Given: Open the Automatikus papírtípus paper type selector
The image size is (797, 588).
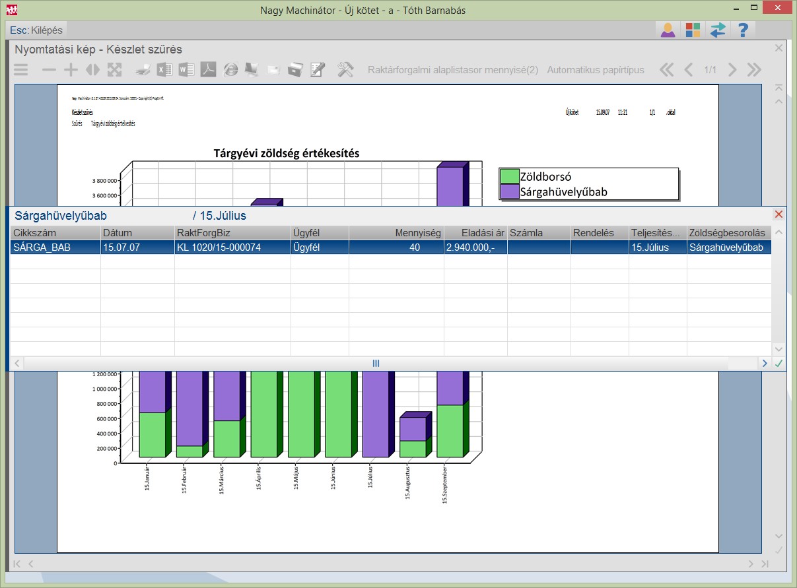Looking at the screenshot, I should click(x=595, y=70).
